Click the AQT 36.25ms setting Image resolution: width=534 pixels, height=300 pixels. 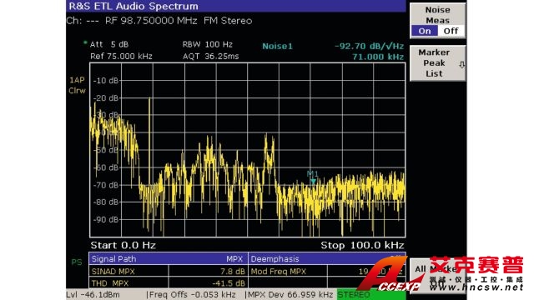pyautogui.click(x=210, y=56)
